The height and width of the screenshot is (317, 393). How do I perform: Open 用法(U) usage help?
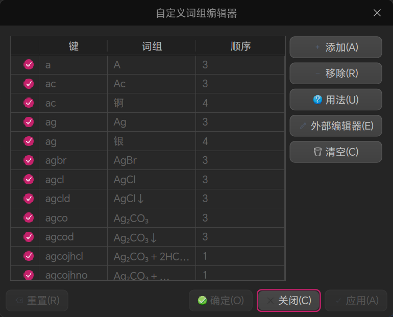tap(336, 100)
